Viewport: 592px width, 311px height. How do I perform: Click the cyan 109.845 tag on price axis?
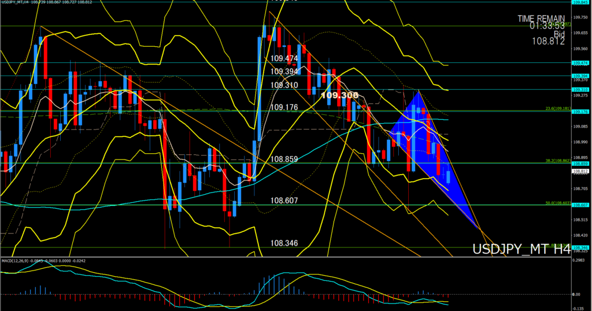pyautogui.click(x=580, y=2)
